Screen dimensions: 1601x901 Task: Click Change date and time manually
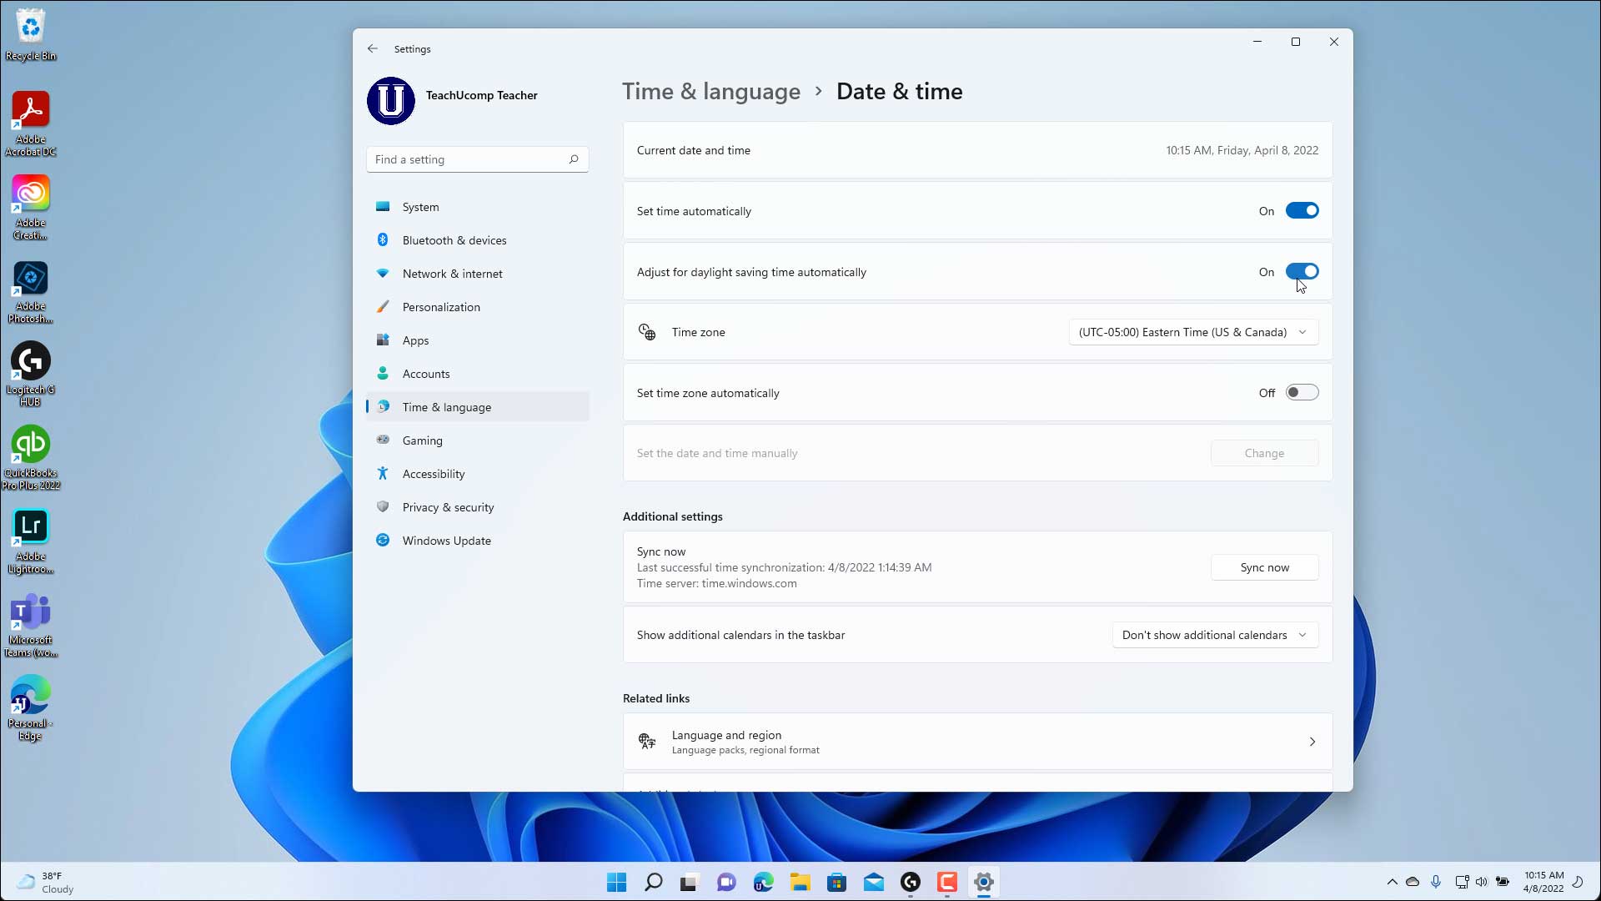pos(1264,452)
